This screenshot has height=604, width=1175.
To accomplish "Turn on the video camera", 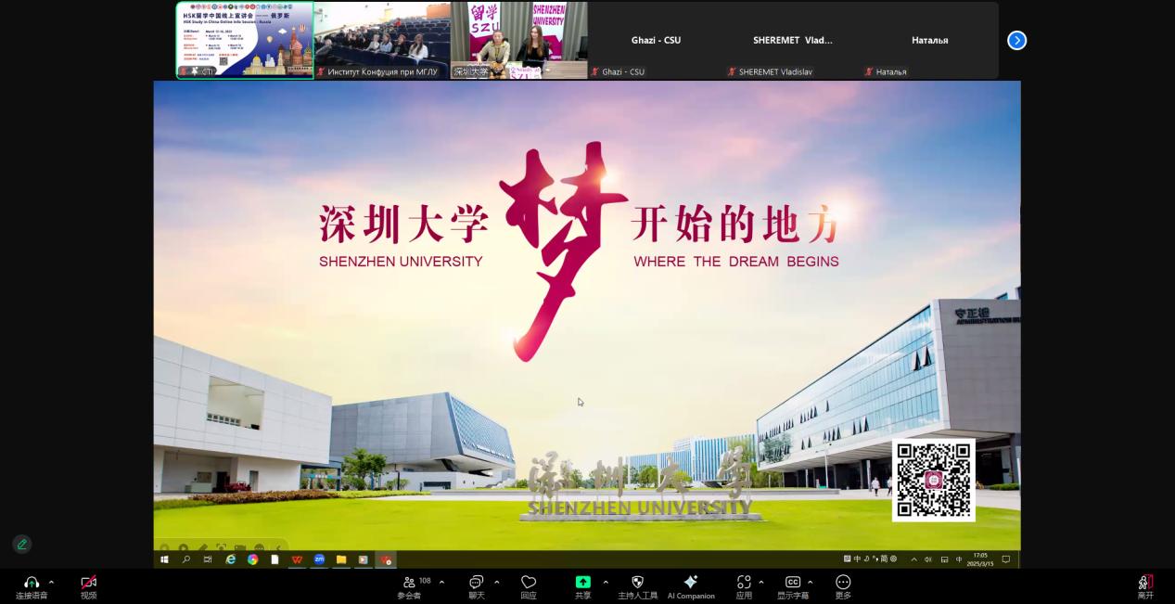I will coord(88,583).
